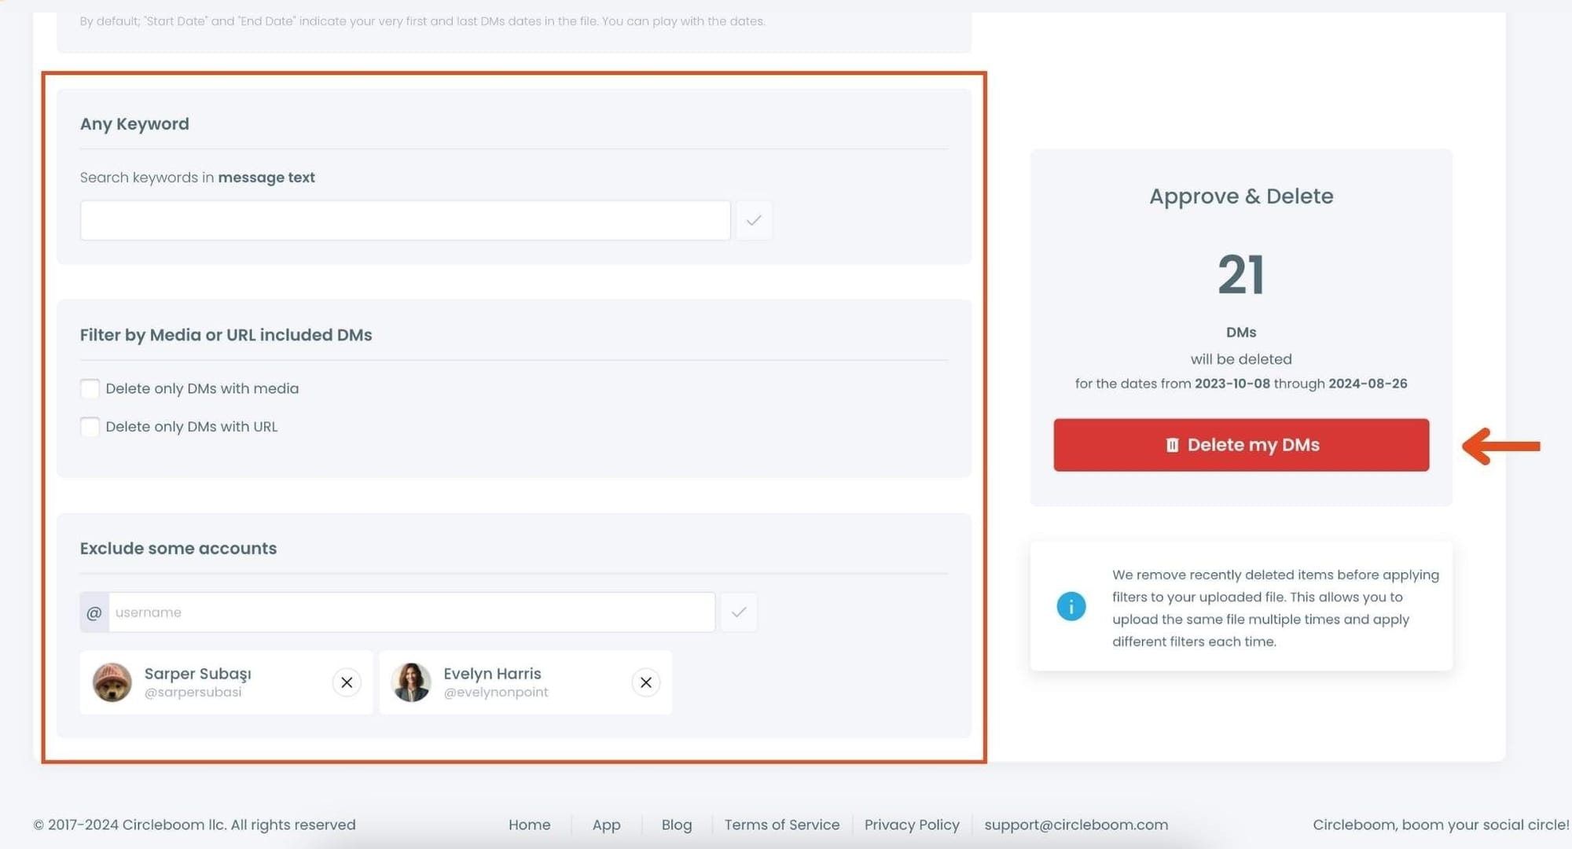Remove Evelyn Harris from excluded accounts
The height and width of the screenshot is (849, 1572).
coord(645,682)
